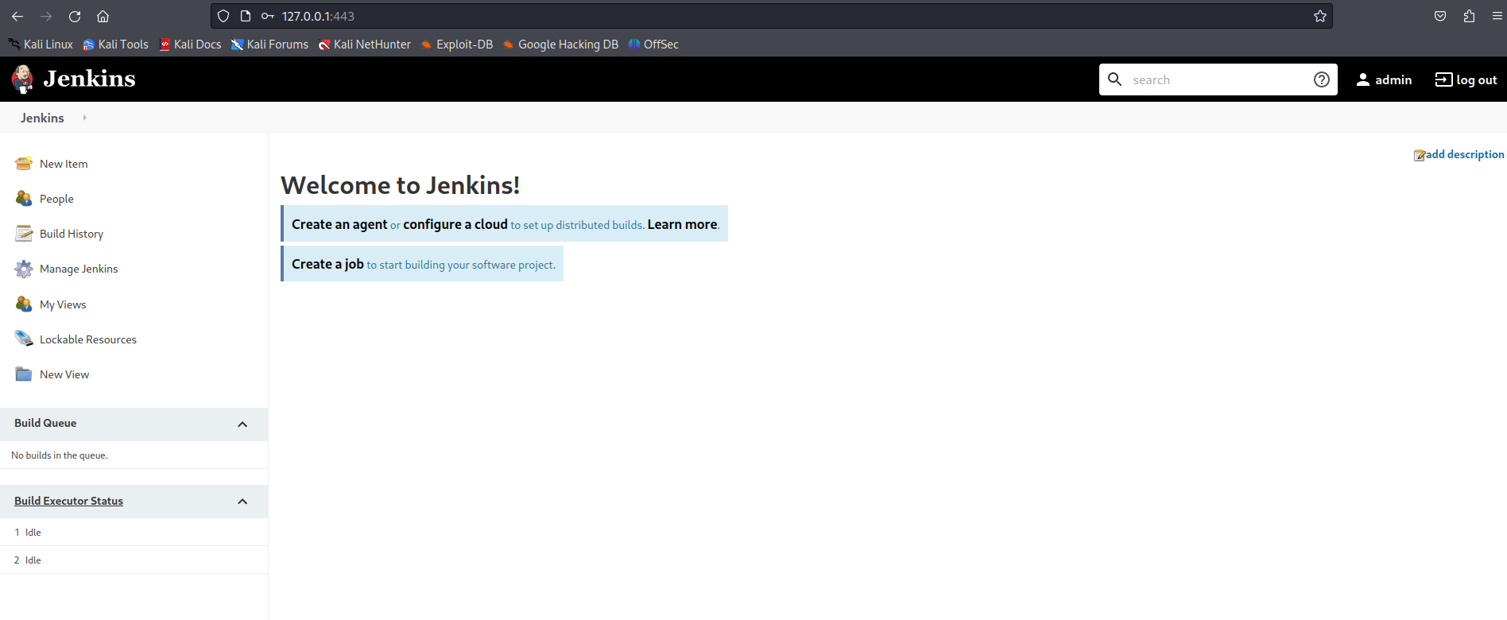Screen dimensions: 1507x620
Task: Click the Learn more link
Action: tap(682, 224)
